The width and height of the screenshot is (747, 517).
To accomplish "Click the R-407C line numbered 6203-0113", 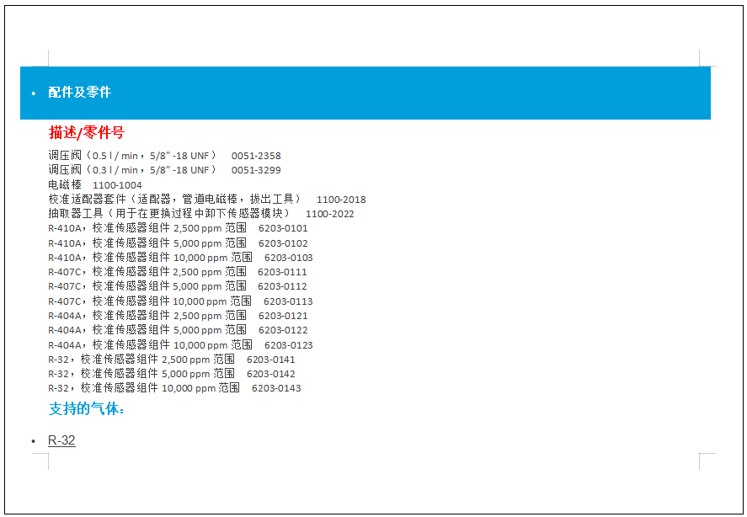I will (x=180, y=301).
